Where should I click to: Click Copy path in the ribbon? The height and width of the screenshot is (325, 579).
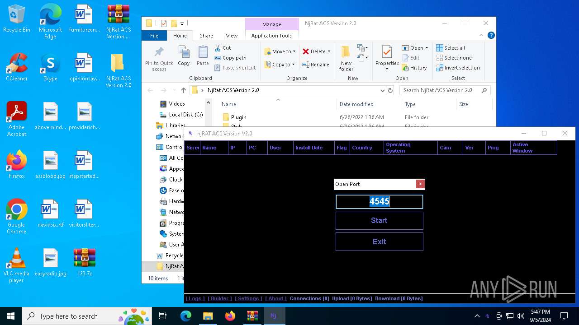[x=230, y=58]
